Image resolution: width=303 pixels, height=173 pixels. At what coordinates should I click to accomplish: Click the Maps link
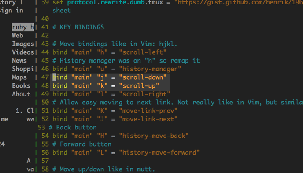tap(19, 77)
